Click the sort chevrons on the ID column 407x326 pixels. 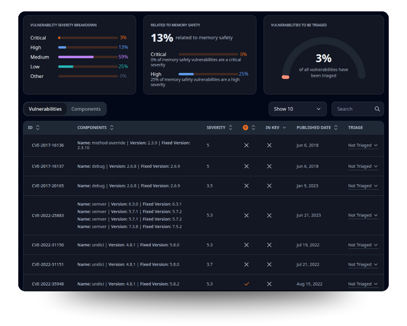[38, 128]
